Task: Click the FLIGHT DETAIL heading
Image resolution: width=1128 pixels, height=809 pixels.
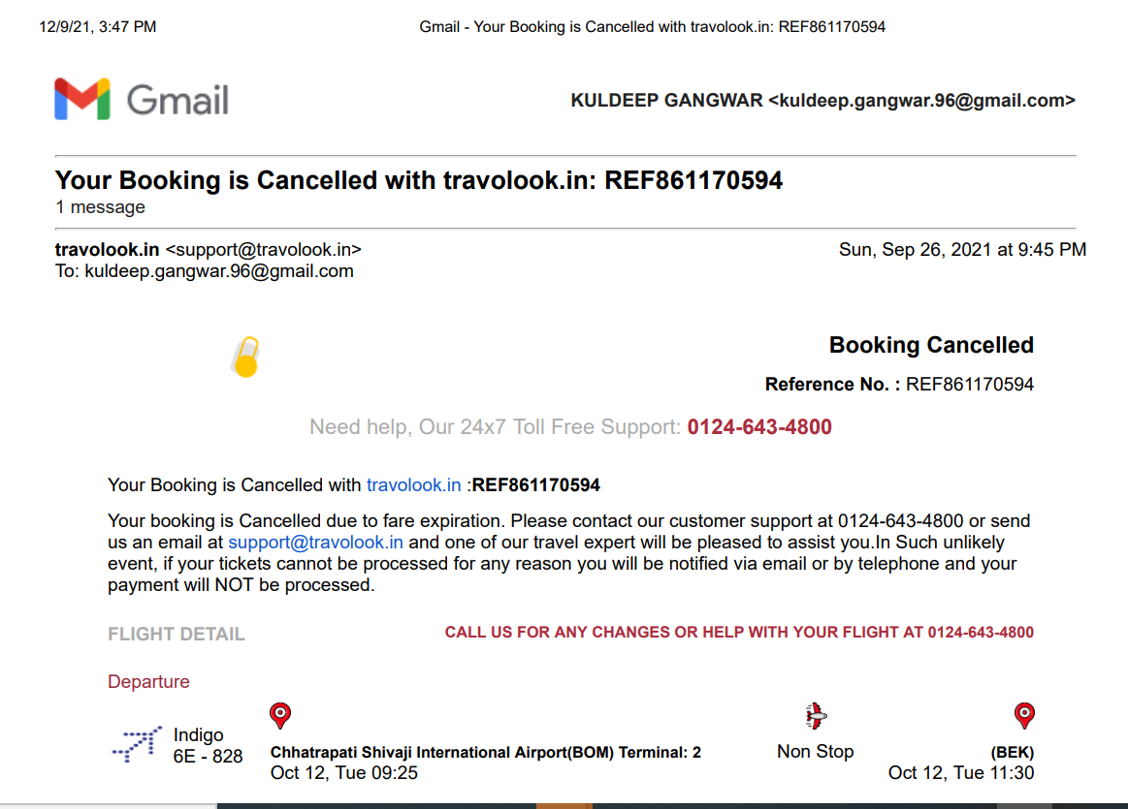Action: pos(177,635)
